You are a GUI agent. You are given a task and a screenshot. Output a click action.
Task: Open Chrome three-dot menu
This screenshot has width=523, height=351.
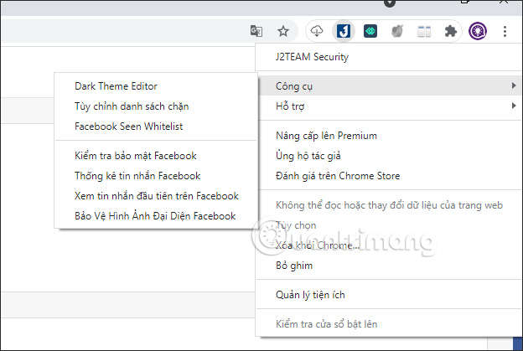tap(505, 31)
